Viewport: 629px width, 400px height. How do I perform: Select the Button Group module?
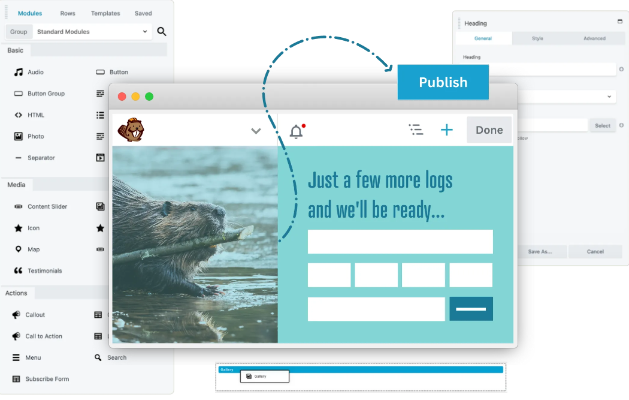[x=40, y=94]
